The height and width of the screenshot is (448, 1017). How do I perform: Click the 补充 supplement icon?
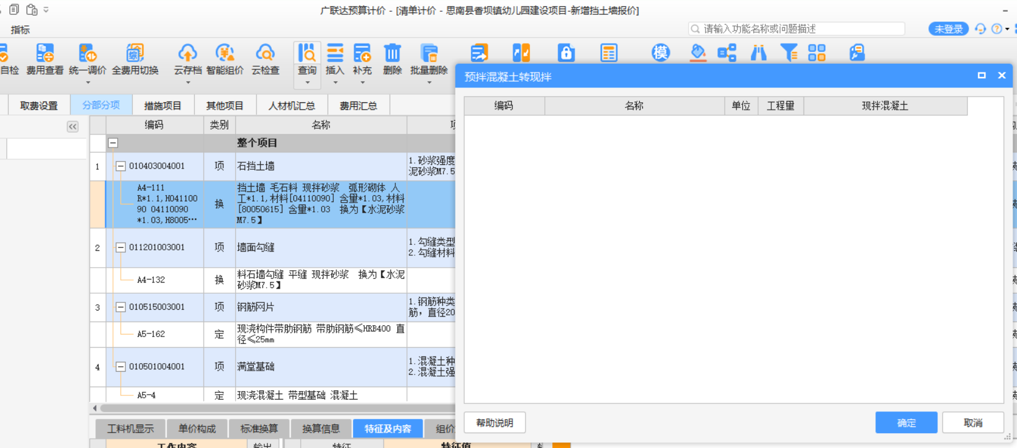[362, 53]
